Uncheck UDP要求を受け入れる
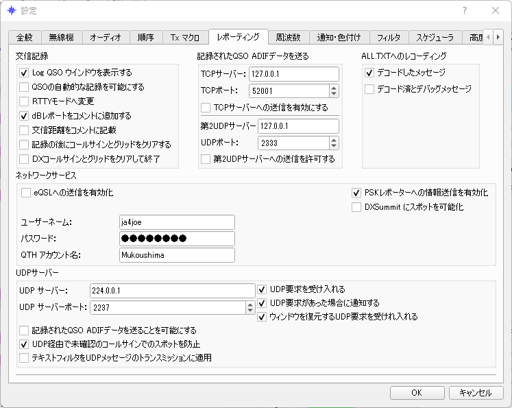The height and width of the screenshot is (408, 512). click(x=262, y=289)
